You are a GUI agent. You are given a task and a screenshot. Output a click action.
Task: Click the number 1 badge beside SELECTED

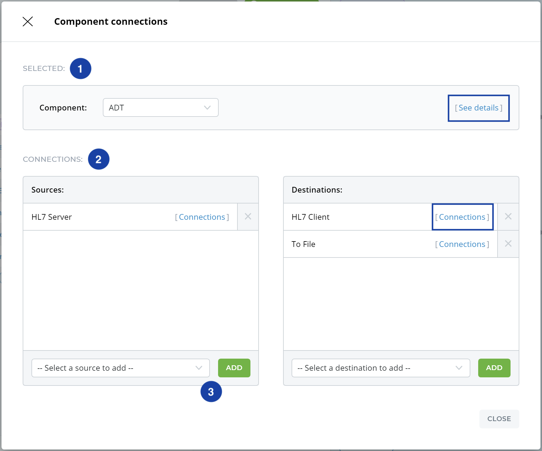[x=80, y=69]
